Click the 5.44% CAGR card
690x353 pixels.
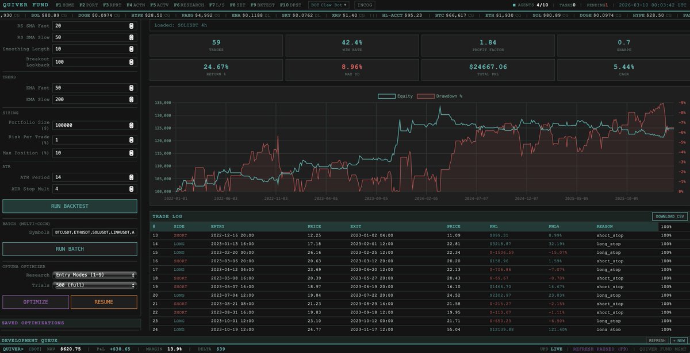(623, 70)
